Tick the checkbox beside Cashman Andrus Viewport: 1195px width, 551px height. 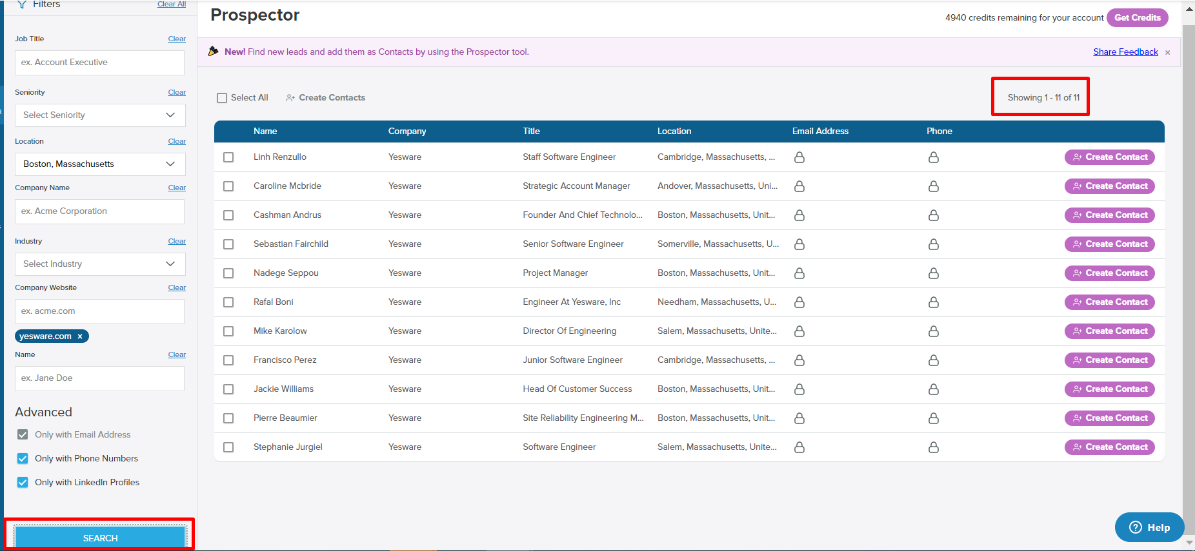pos(228,215)
